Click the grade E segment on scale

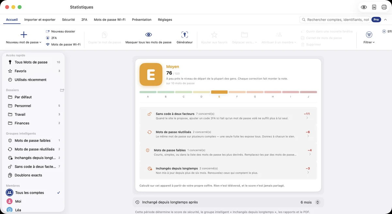[219, 92]
